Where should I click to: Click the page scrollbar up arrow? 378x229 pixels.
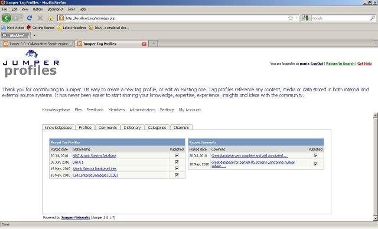(376, 115)
